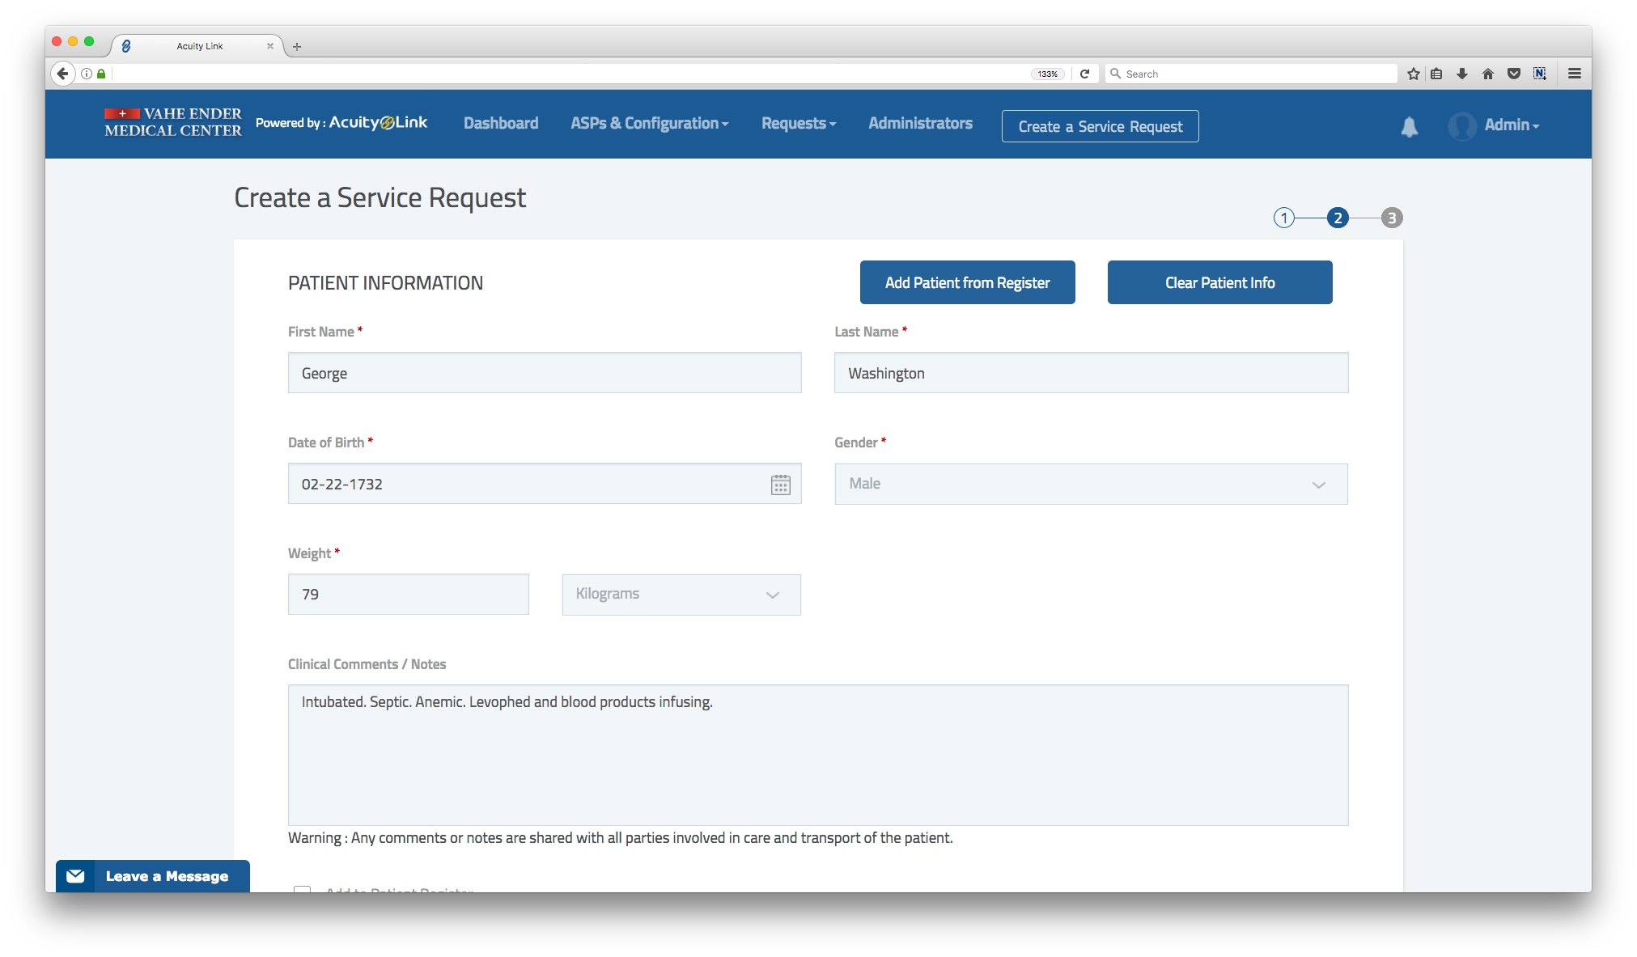Go back with the browser back arrow
The image size is (1637, 957).
[x=62, y=74]
